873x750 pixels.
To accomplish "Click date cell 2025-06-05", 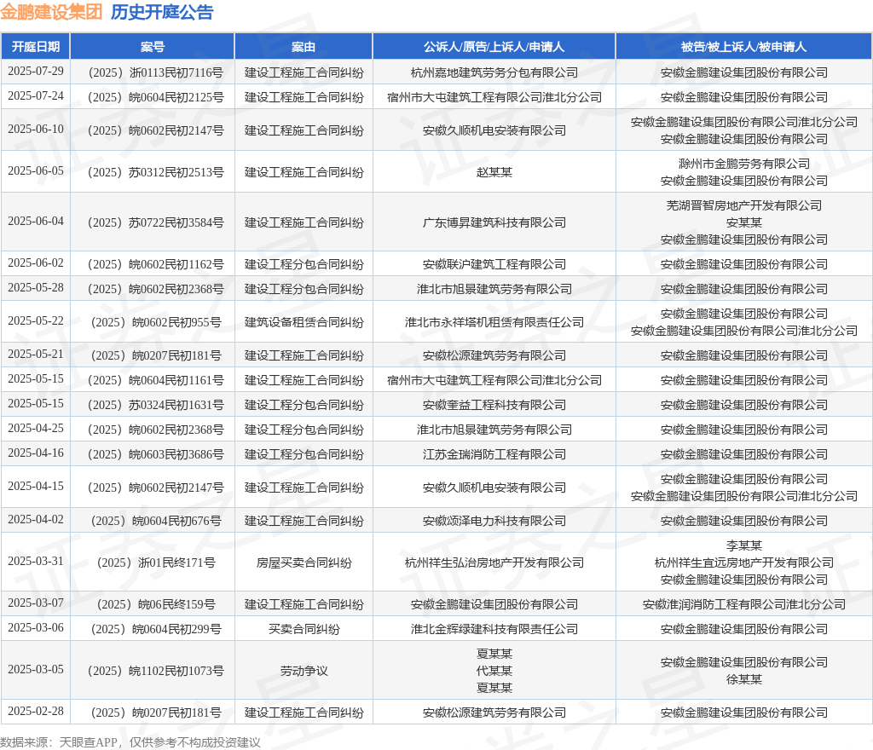I will tap(36, 170).
